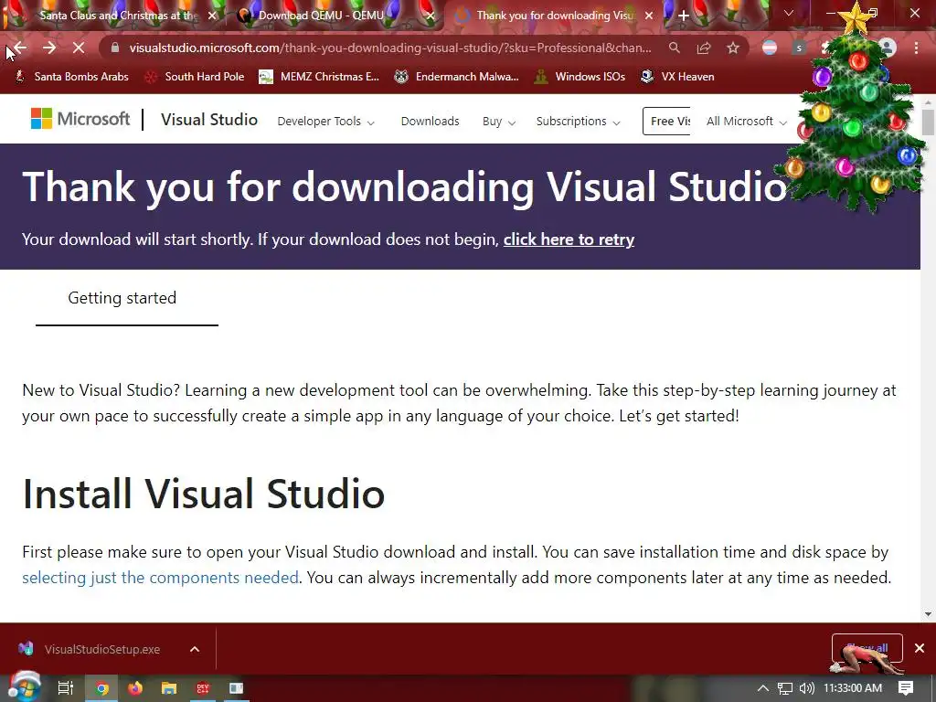Click the Microsoft logo
The image size is (936, 702).
coord(80,119)
